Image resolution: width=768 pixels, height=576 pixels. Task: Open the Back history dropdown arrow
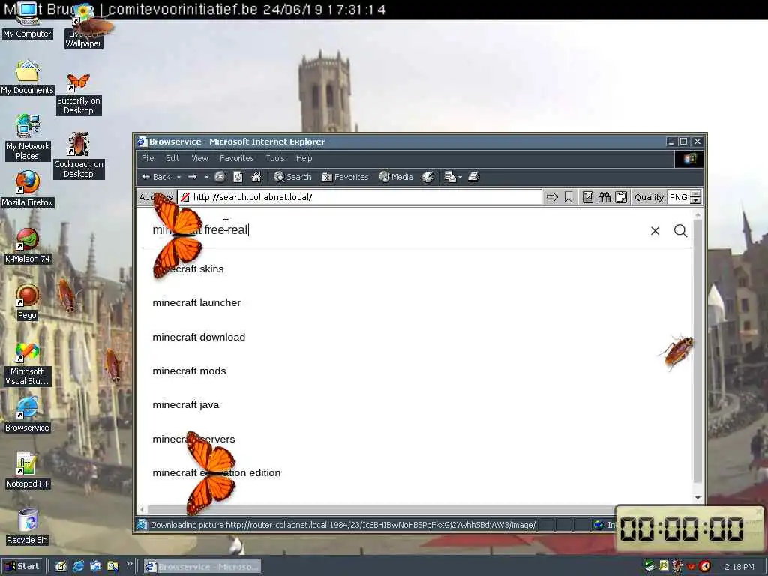pos(178,177)
